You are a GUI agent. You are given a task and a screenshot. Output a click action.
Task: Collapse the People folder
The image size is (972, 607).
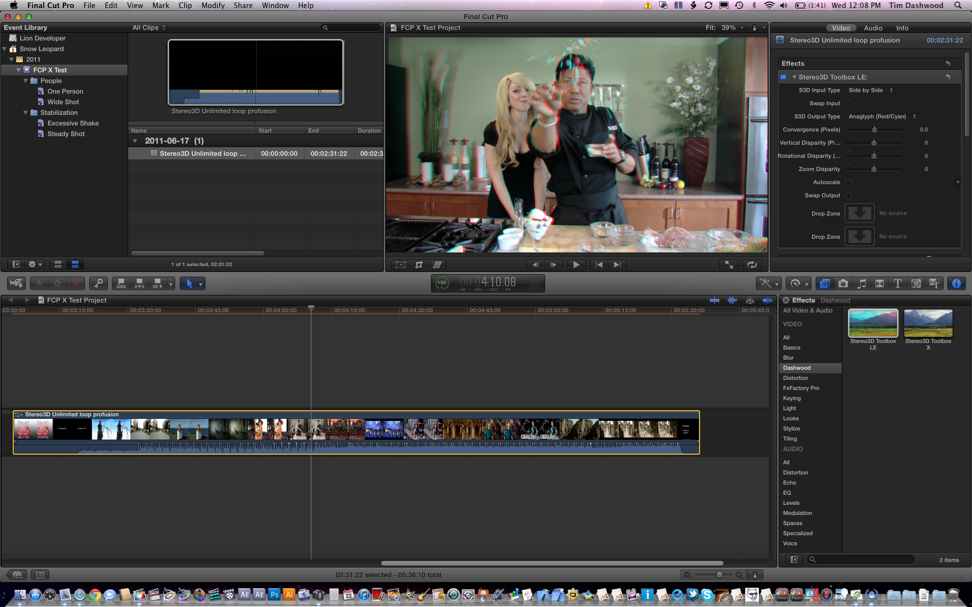tap(26, 81)
